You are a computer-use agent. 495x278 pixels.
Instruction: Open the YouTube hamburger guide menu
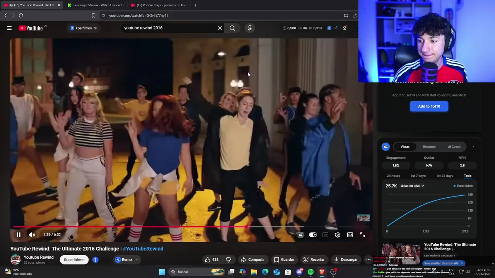point(9,28)
